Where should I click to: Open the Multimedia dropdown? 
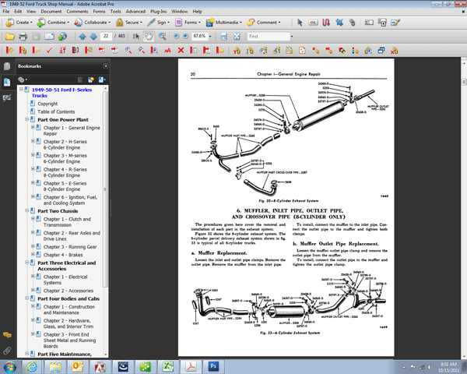click(224, 23)
